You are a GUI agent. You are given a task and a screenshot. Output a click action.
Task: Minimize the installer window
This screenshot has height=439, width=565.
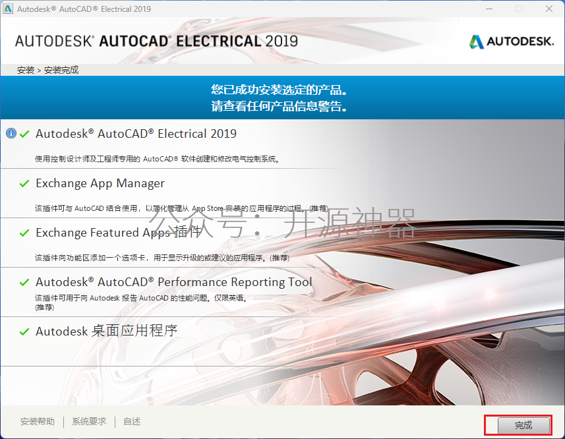coord(489,9)
